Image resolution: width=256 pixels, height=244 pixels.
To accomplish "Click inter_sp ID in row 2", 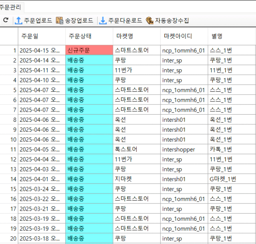I will click(x=184, y=60).
